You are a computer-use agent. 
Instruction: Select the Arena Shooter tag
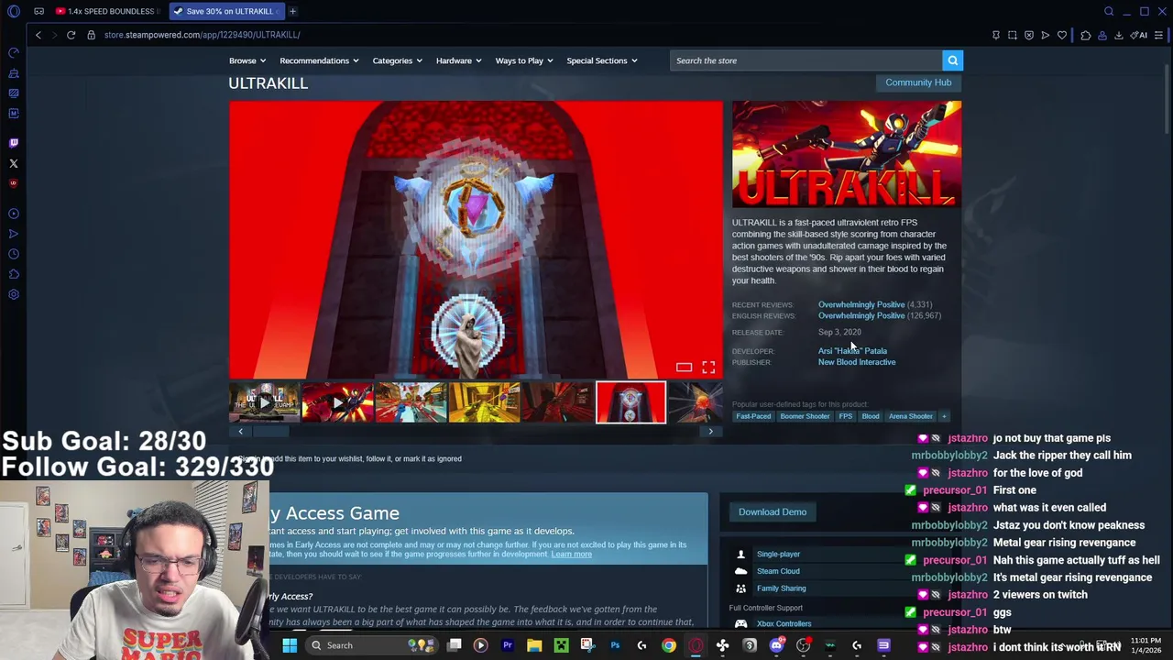pyautogui.click(x=910, y=416)
